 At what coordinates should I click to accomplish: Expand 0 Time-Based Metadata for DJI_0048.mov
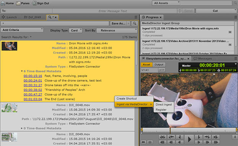(x=22, y=128)
